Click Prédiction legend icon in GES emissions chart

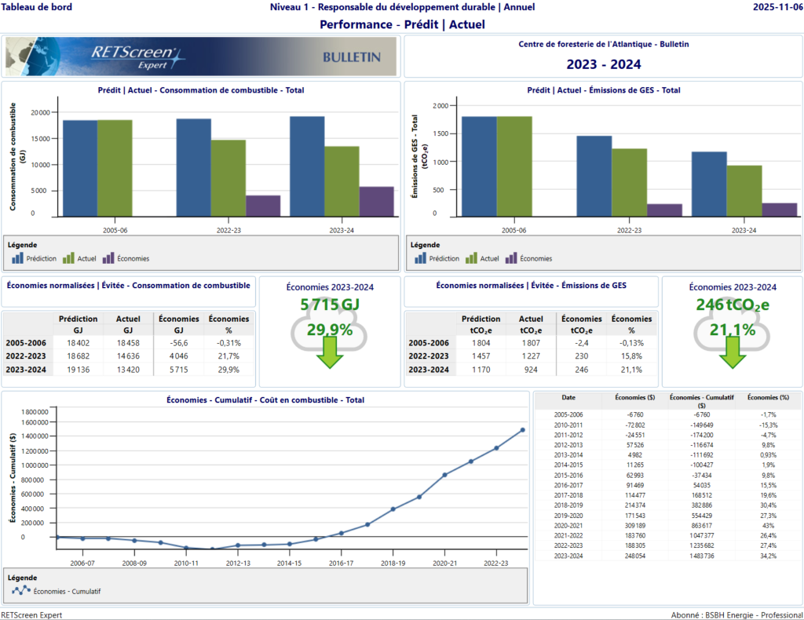[x=421, y=257]
